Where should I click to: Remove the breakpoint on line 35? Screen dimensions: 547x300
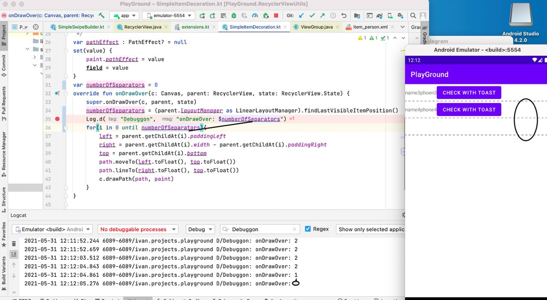pyautogui.click(x=57, y=119)
